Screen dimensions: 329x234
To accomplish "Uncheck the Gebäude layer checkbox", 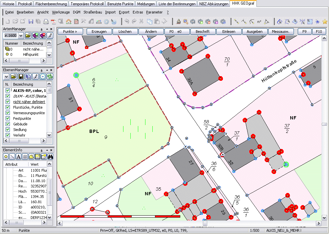I will (x=8, y=124).
